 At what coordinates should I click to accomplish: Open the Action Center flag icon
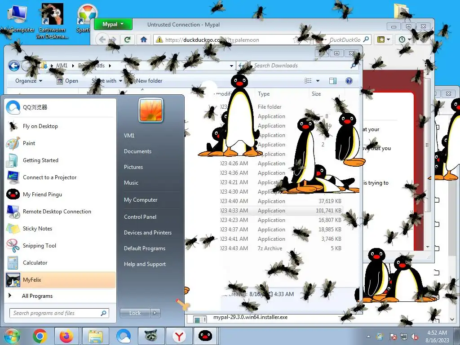(393, 337)
